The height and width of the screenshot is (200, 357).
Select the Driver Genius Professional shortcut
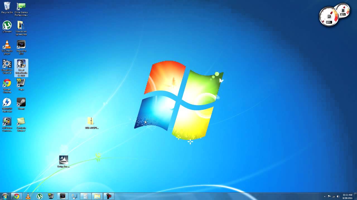coord(21,9)
